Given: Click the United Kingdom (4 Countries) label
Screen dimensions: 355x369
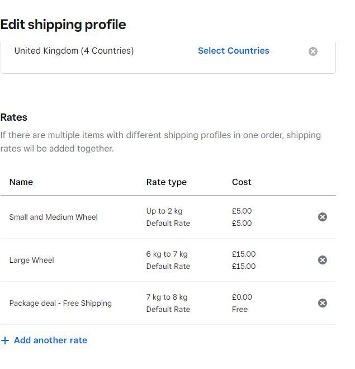Looking at the screenshot, I should (74, 51).
